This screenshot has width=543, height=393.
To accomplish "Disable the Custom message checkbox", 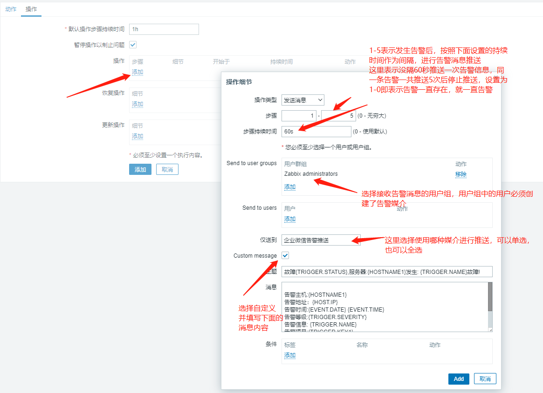I will point(285,255).
